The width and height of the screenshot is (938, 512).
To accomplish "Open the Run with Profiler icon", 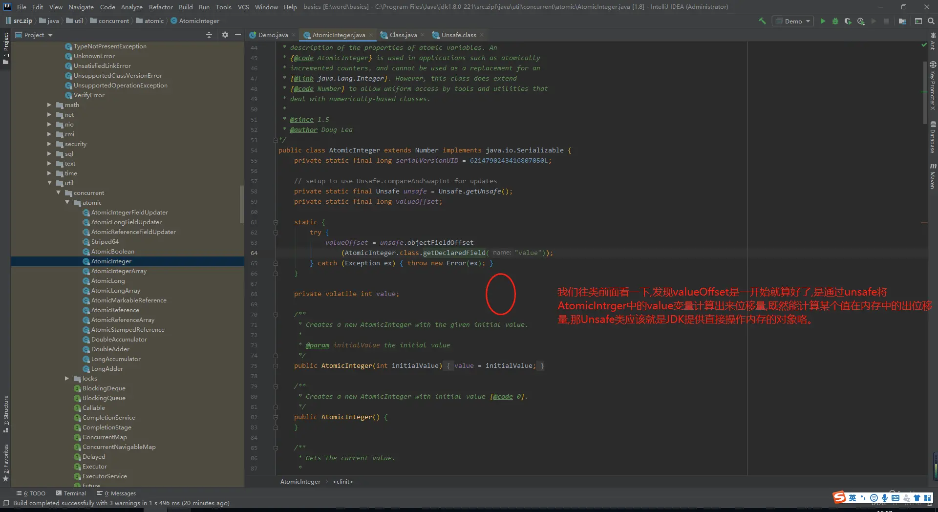I will coord(861,21).
